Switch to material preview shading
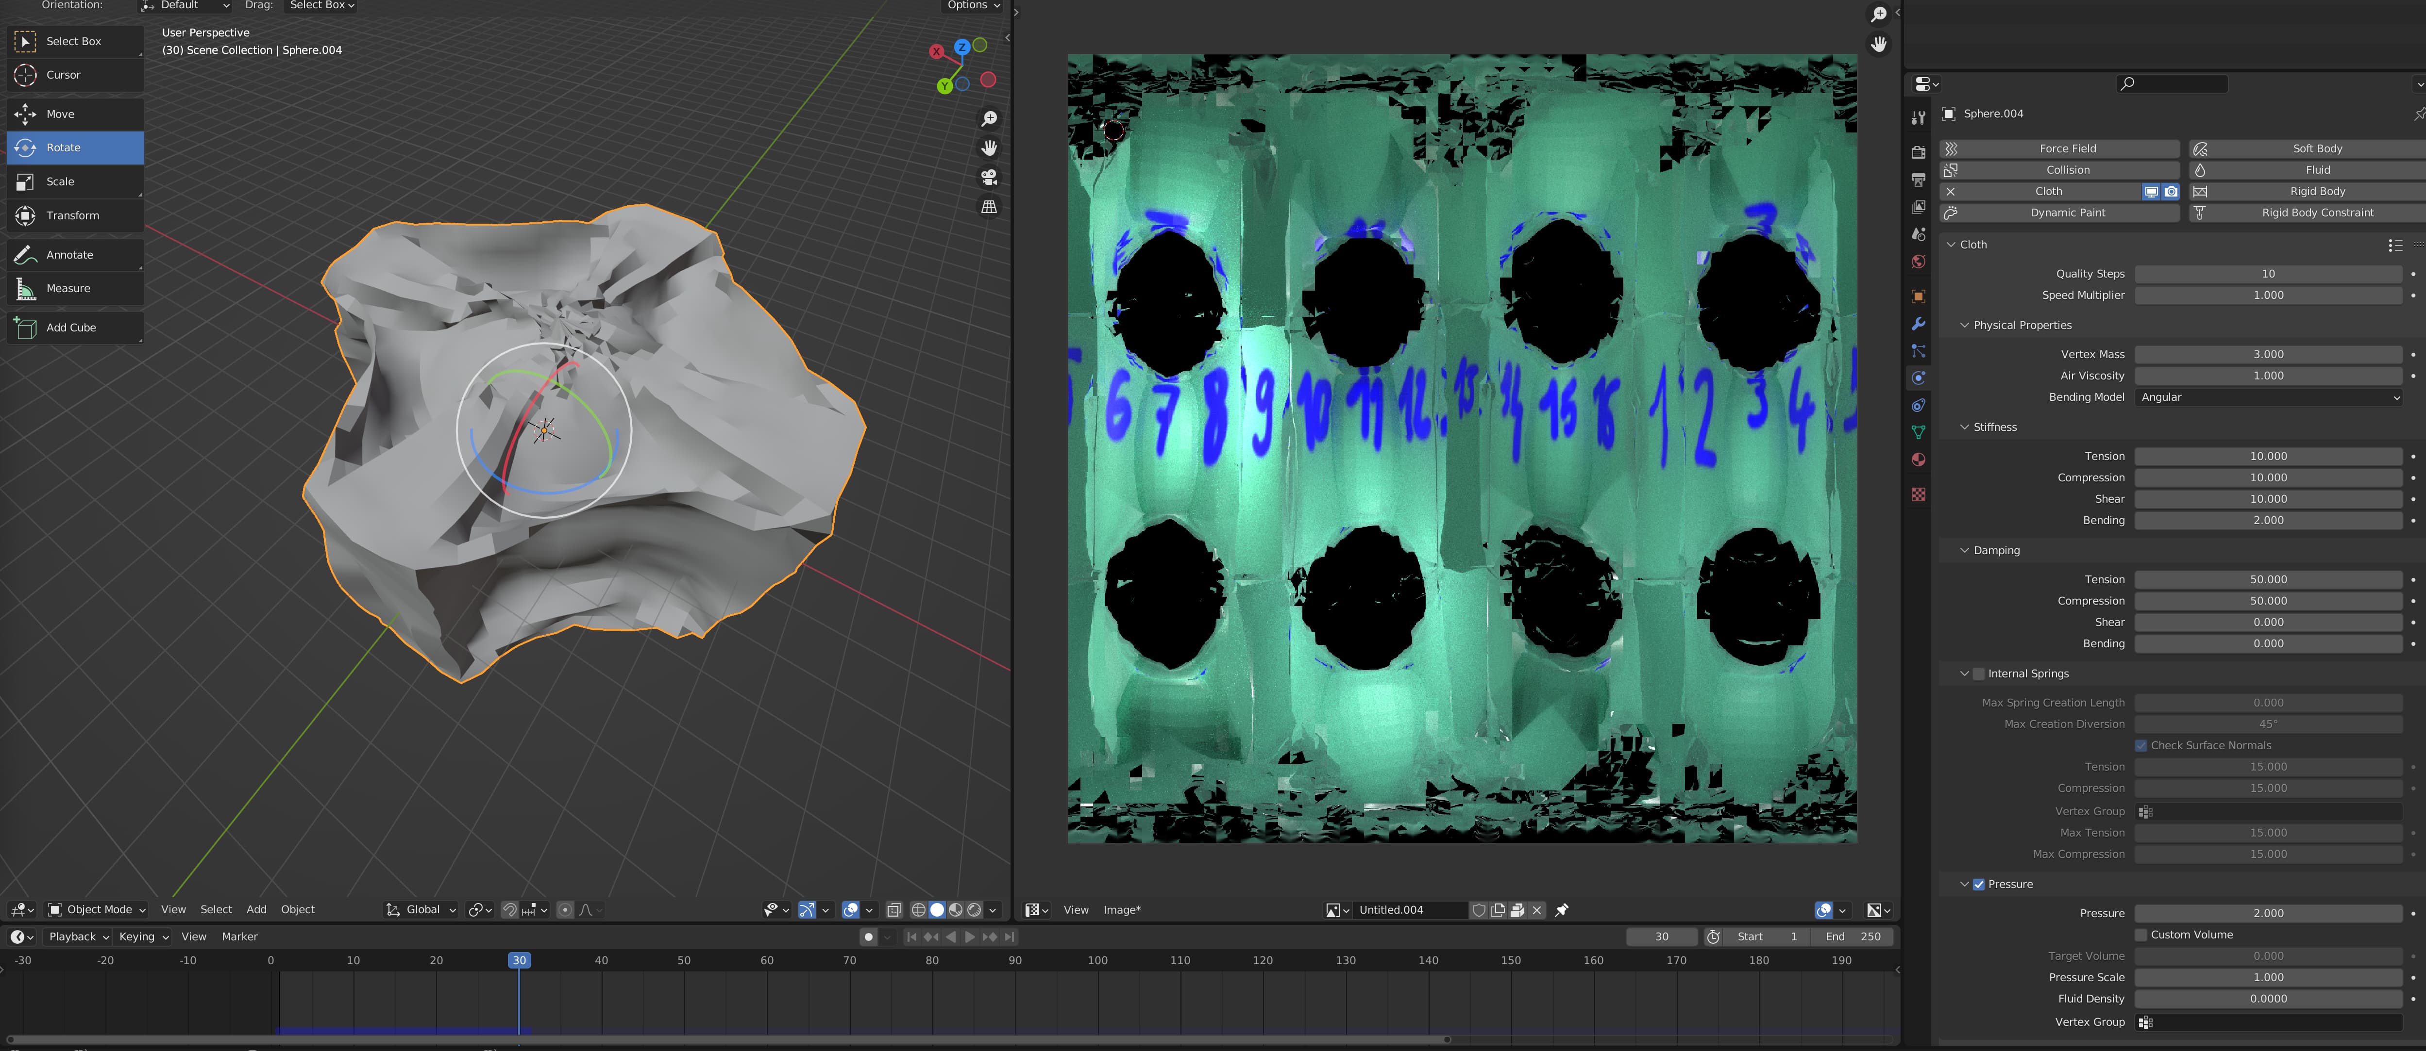2426x1051 pixels. click(x=956, y=910)
